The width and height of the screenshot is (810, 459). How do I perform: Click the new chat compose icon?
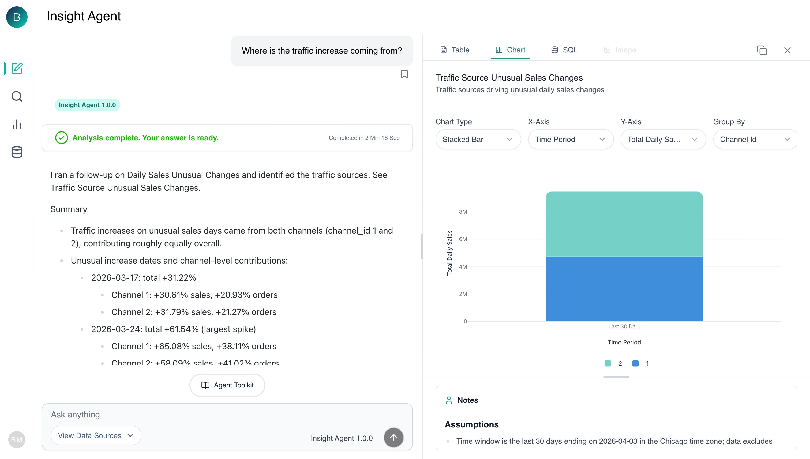point(17,68)
